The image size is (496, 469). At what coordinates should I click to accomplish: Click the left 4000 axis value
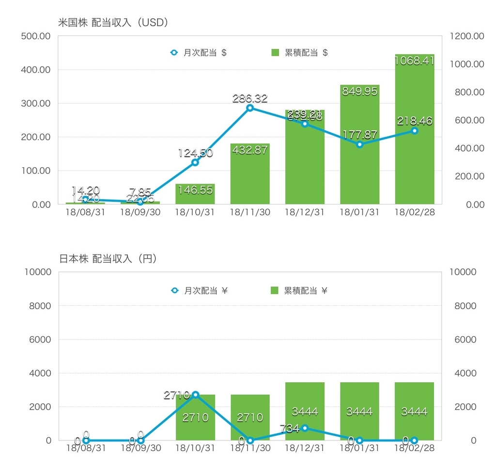[40, 373]
